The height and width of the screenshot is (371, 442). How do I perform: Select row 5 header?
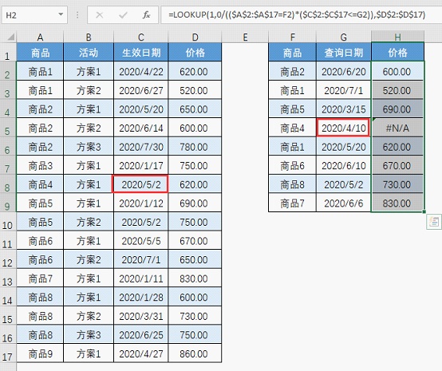(8, 128)
